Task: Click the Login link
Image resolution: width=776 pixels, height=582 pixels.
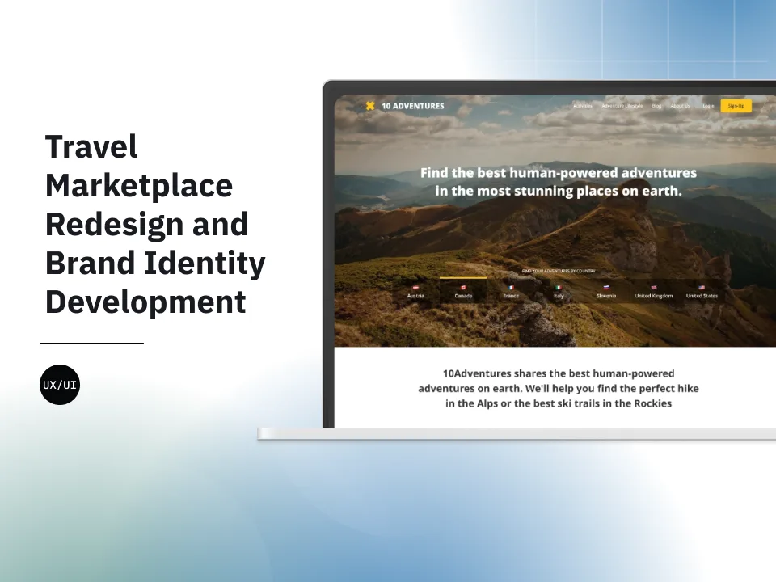Action: point(707,106)
